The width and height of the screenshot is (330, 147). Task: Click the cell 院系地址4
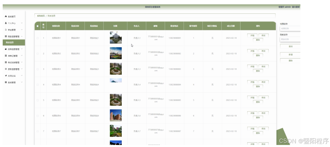click(95, 85)
